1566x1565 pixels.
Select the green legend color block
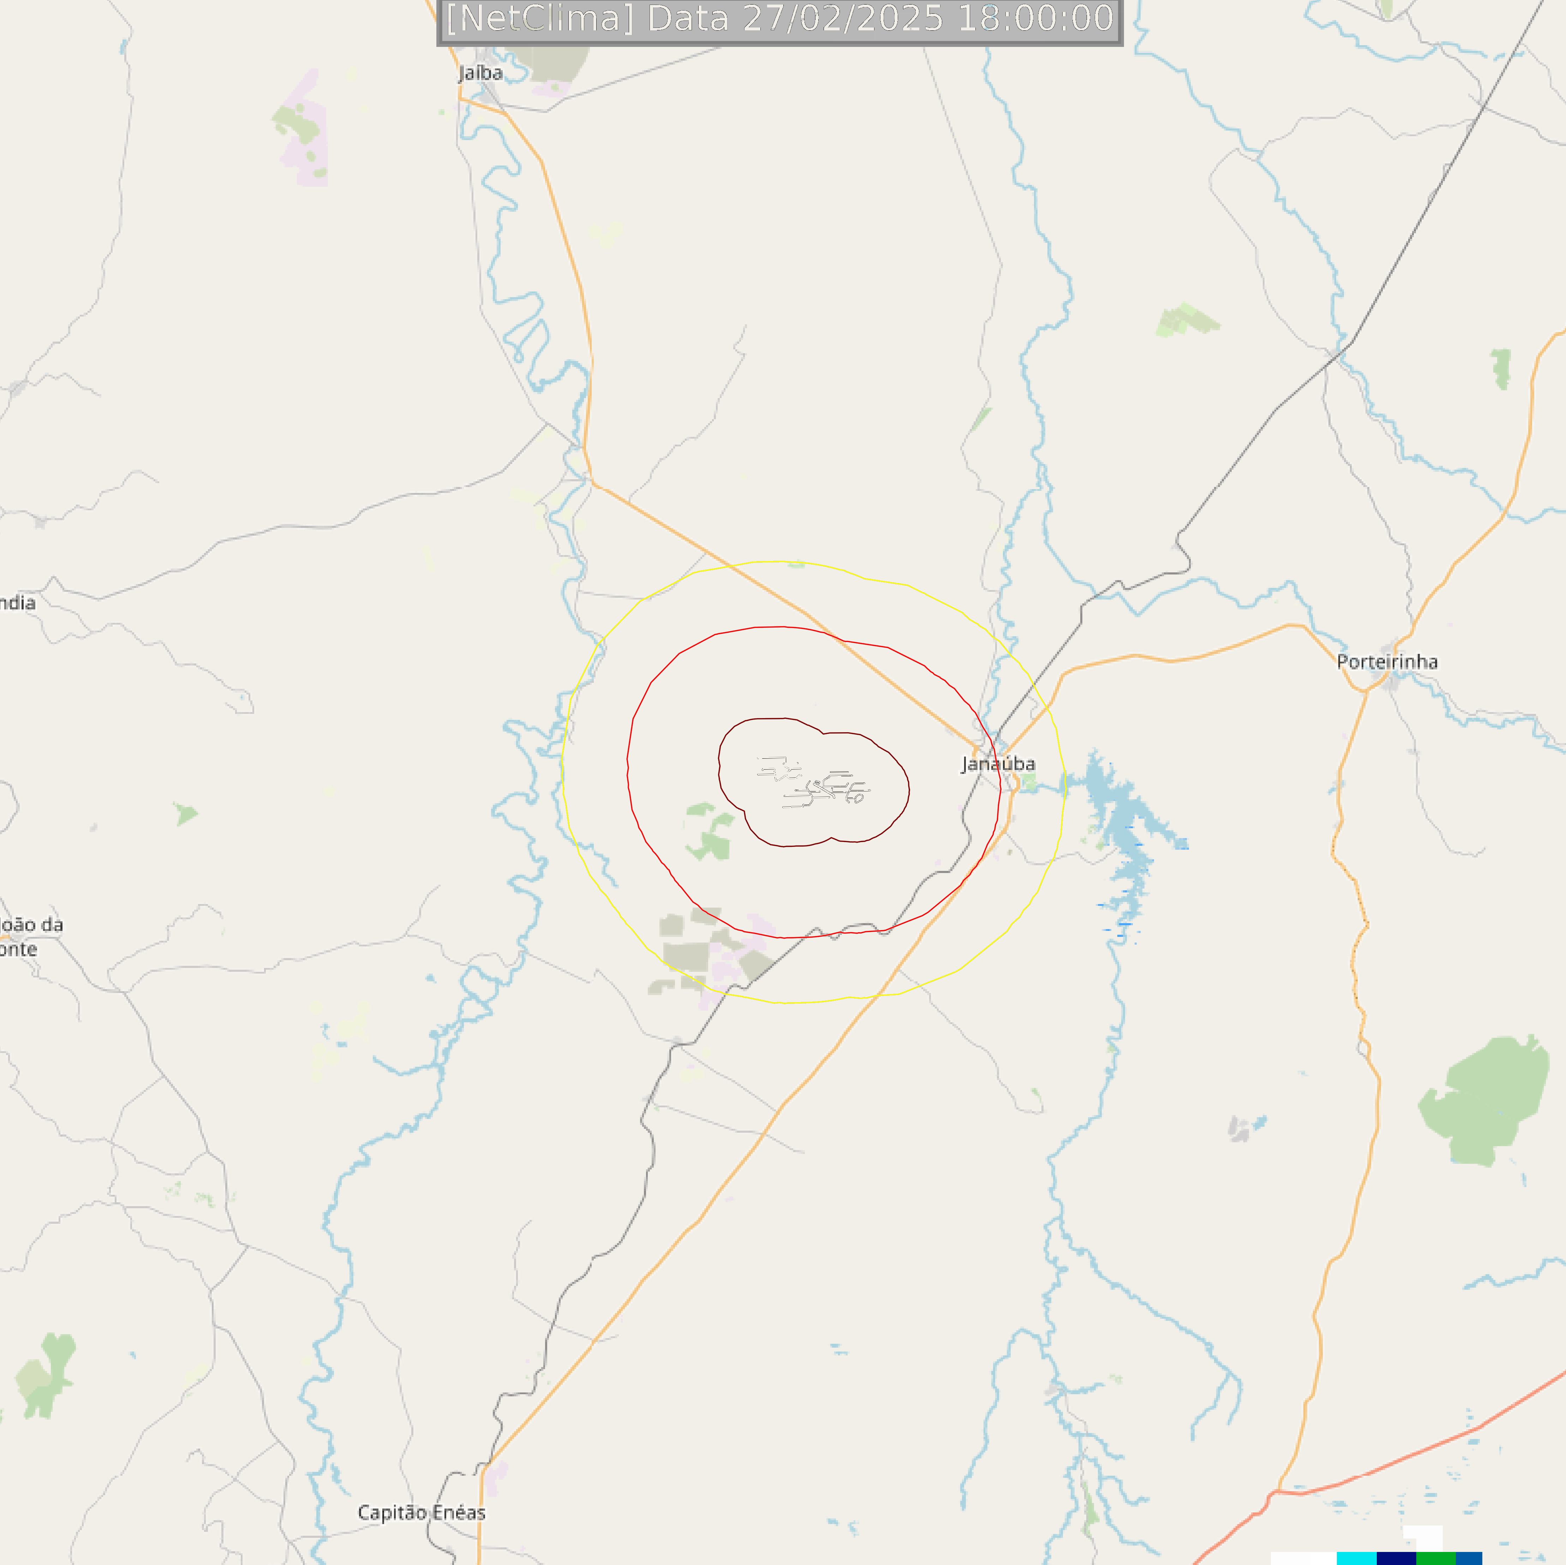[x=1435, y=1559]
